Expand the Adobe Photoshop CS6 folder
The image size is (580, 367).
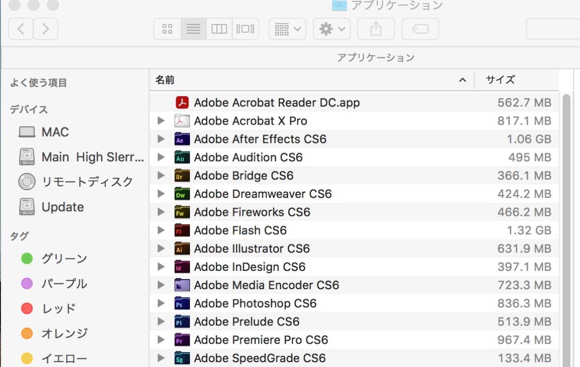point(161,304)
